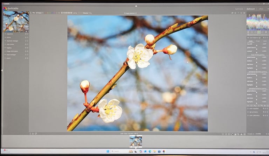The height and width of the screenshot is (156, 269).
Task: Toggle the green color label filter
Action: click(x=50, y=13)
